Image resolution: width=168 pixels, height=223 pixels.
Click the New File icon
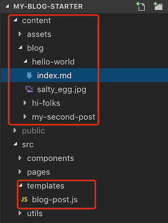(140, 6)
